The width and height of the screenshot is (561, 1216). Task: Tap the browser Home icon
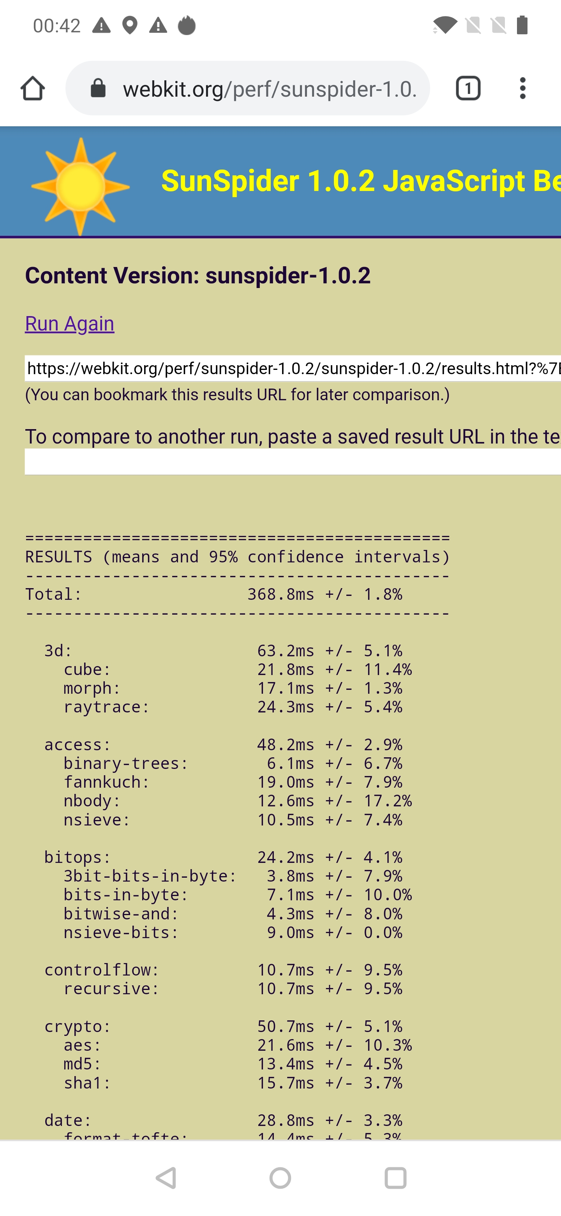[33, 88]
